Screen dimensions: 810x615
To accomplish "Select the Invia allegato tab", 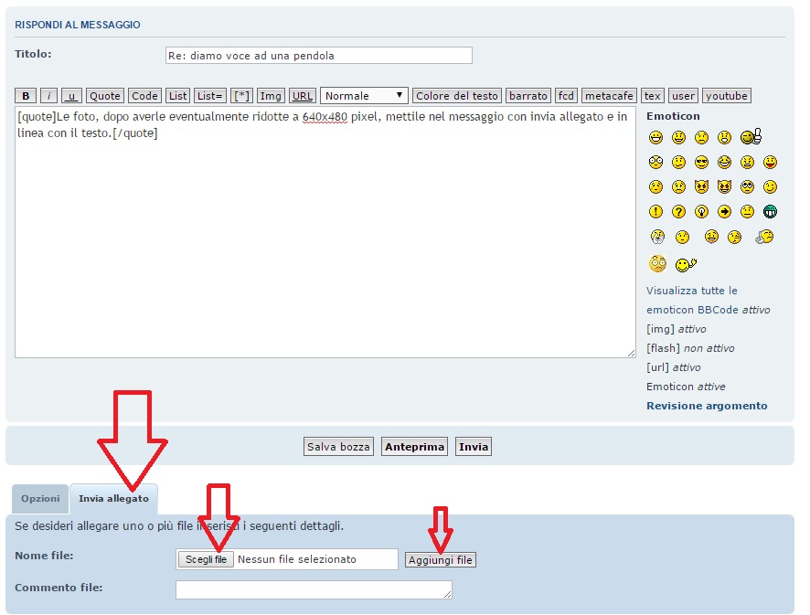I will tap(113, 499).
